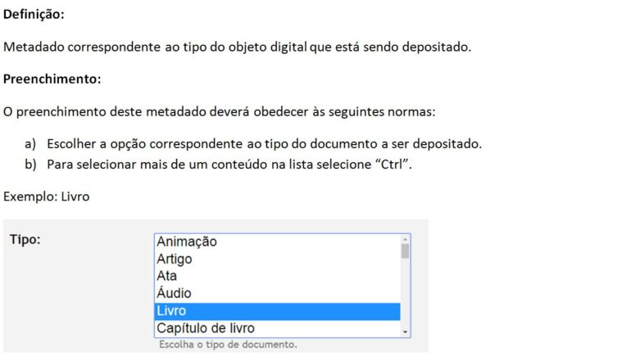This screenshot has height=361, width=631.
Task: Click list item b) mentioning Ctrl
Action: (219, 165)
